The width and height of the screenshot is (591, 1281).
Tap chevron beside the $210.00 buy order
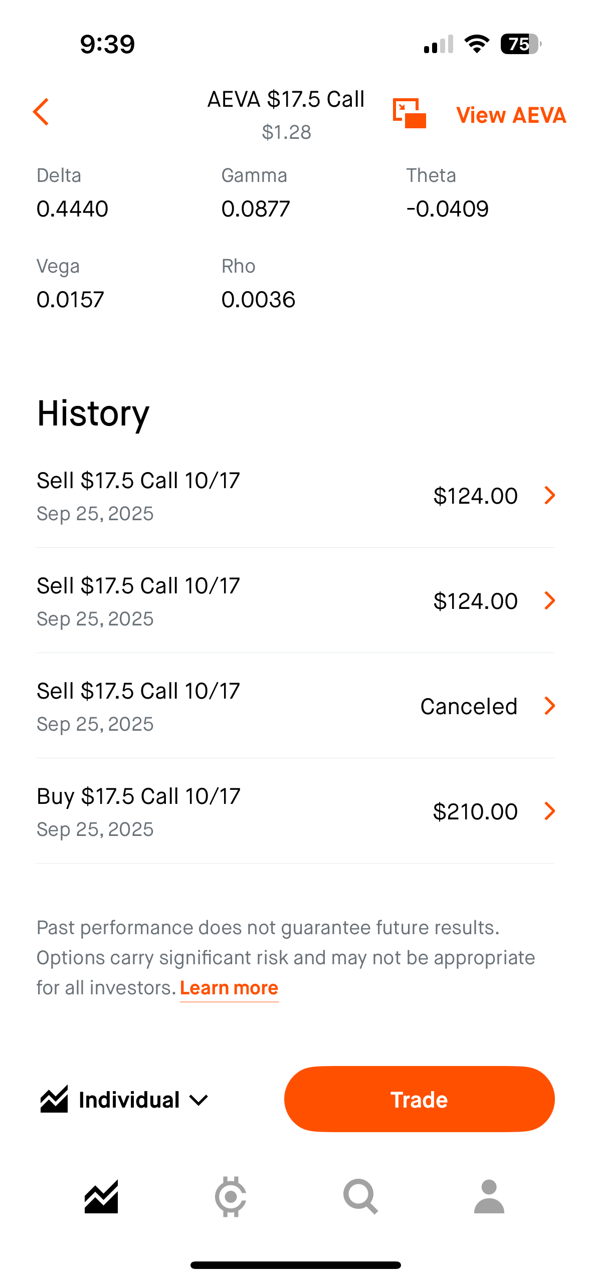(550, 811)
